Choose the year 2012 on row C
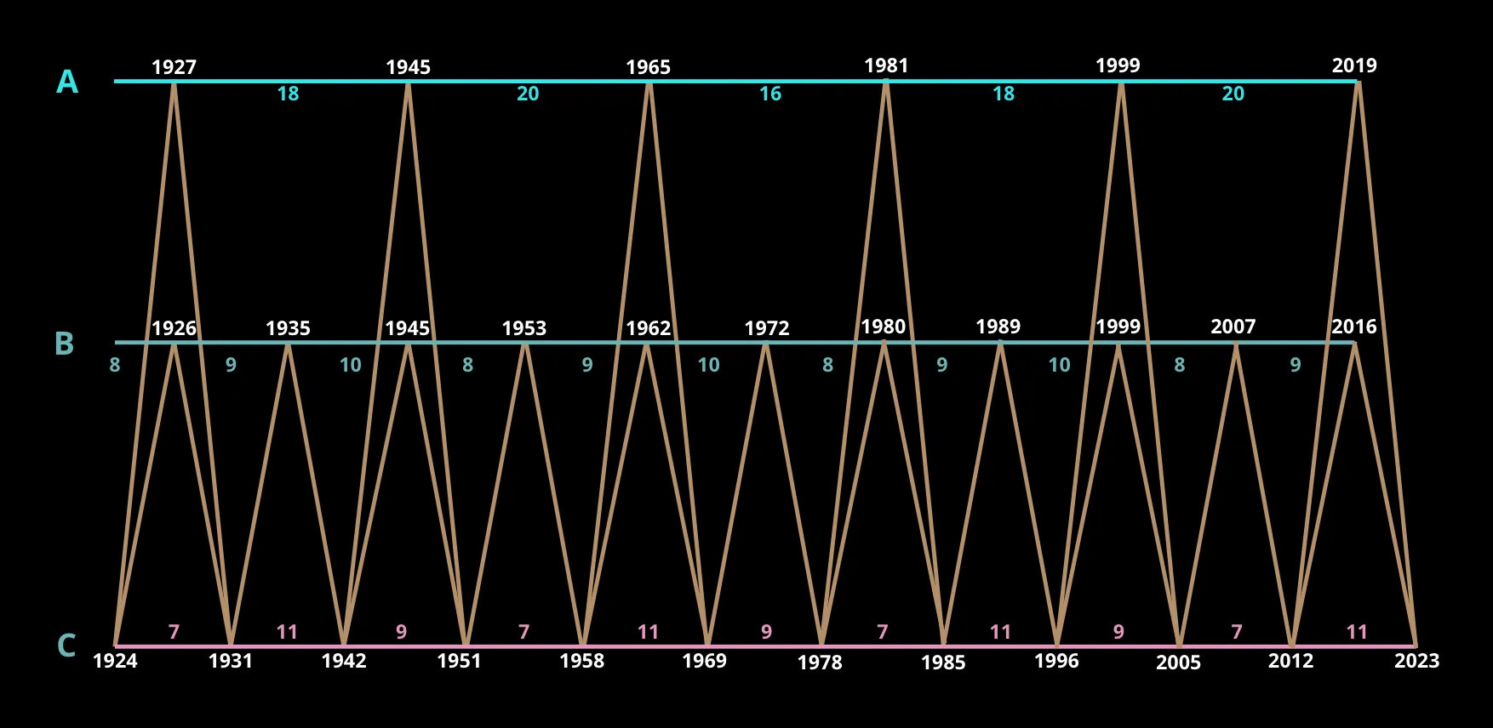Viewport: 1493px width, 728px height. [1291, 661]
